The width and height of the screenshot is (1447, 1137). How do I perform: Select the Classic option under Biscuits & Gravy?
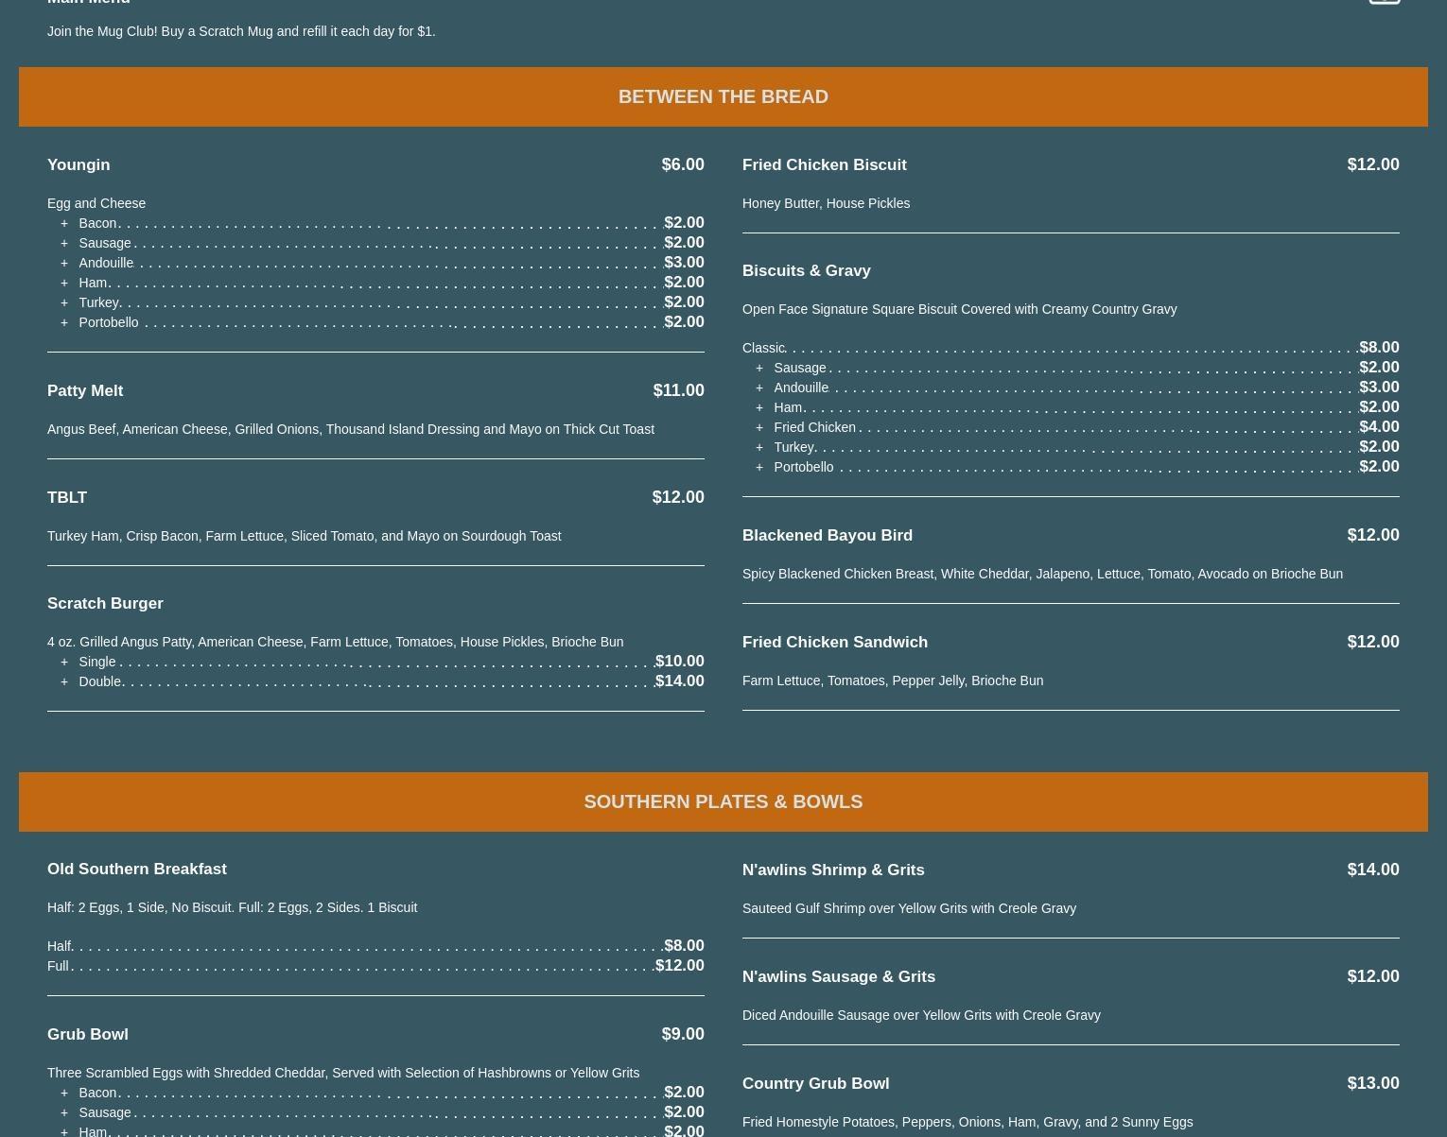click(763, 348)
